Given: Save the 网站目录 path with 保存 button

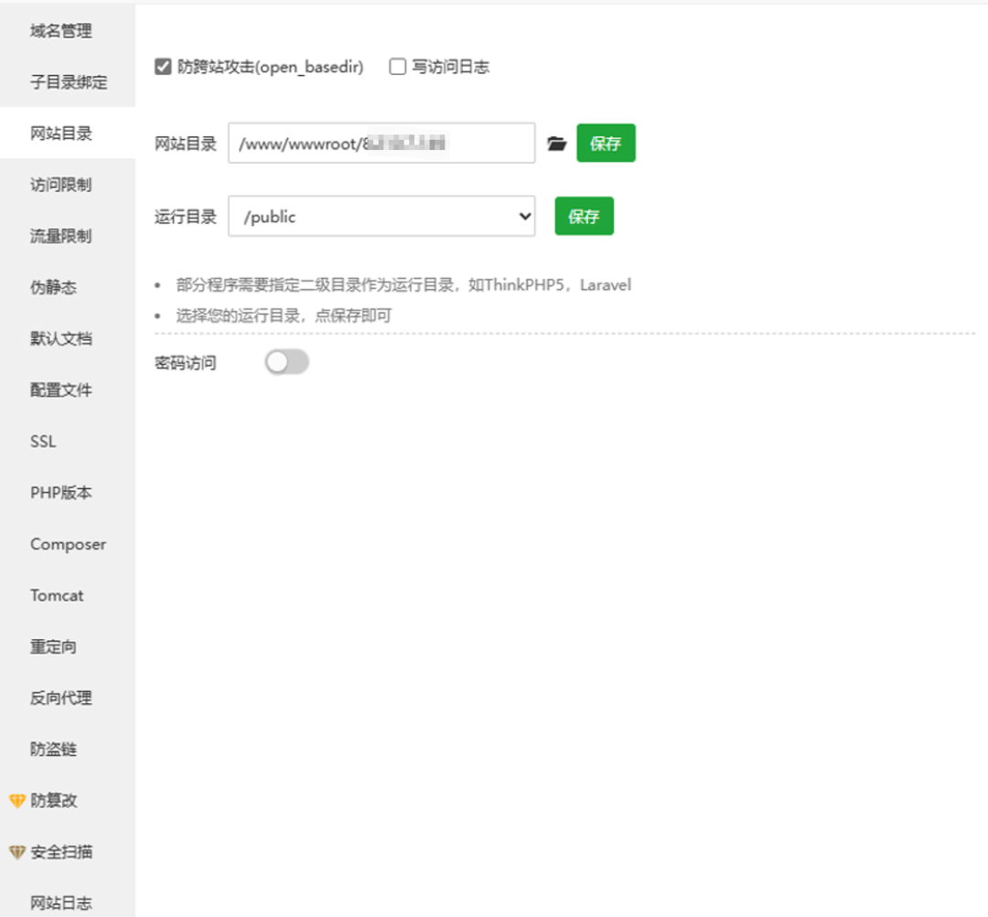Looking at the screenshot, I should pos(605,144).
